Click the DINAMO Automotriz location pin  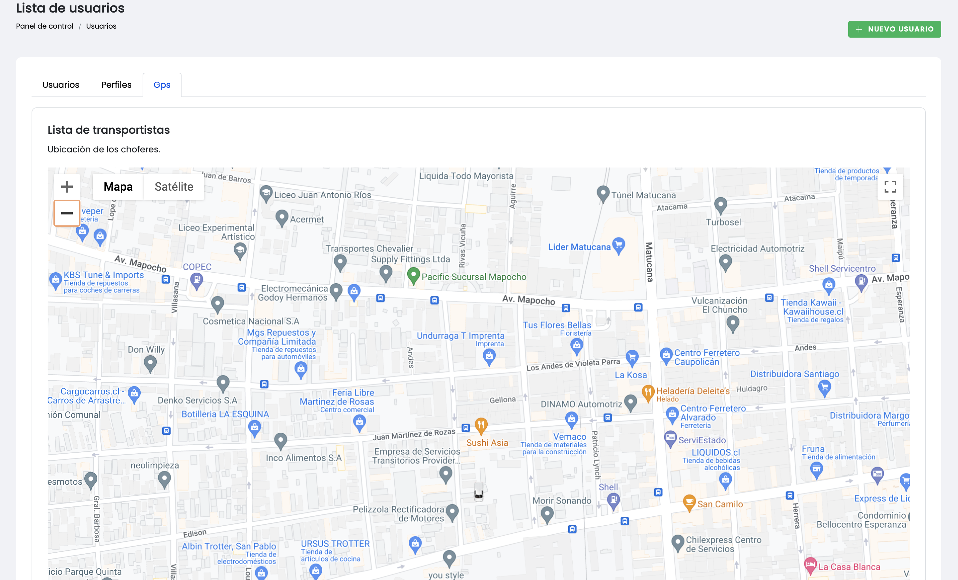point(630,403)
